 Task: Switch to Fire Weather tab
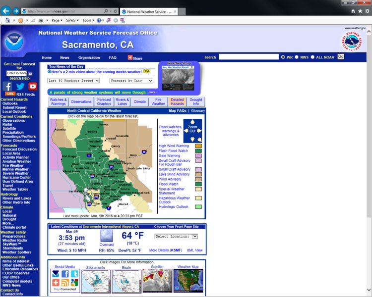click(x=158, y=101)
